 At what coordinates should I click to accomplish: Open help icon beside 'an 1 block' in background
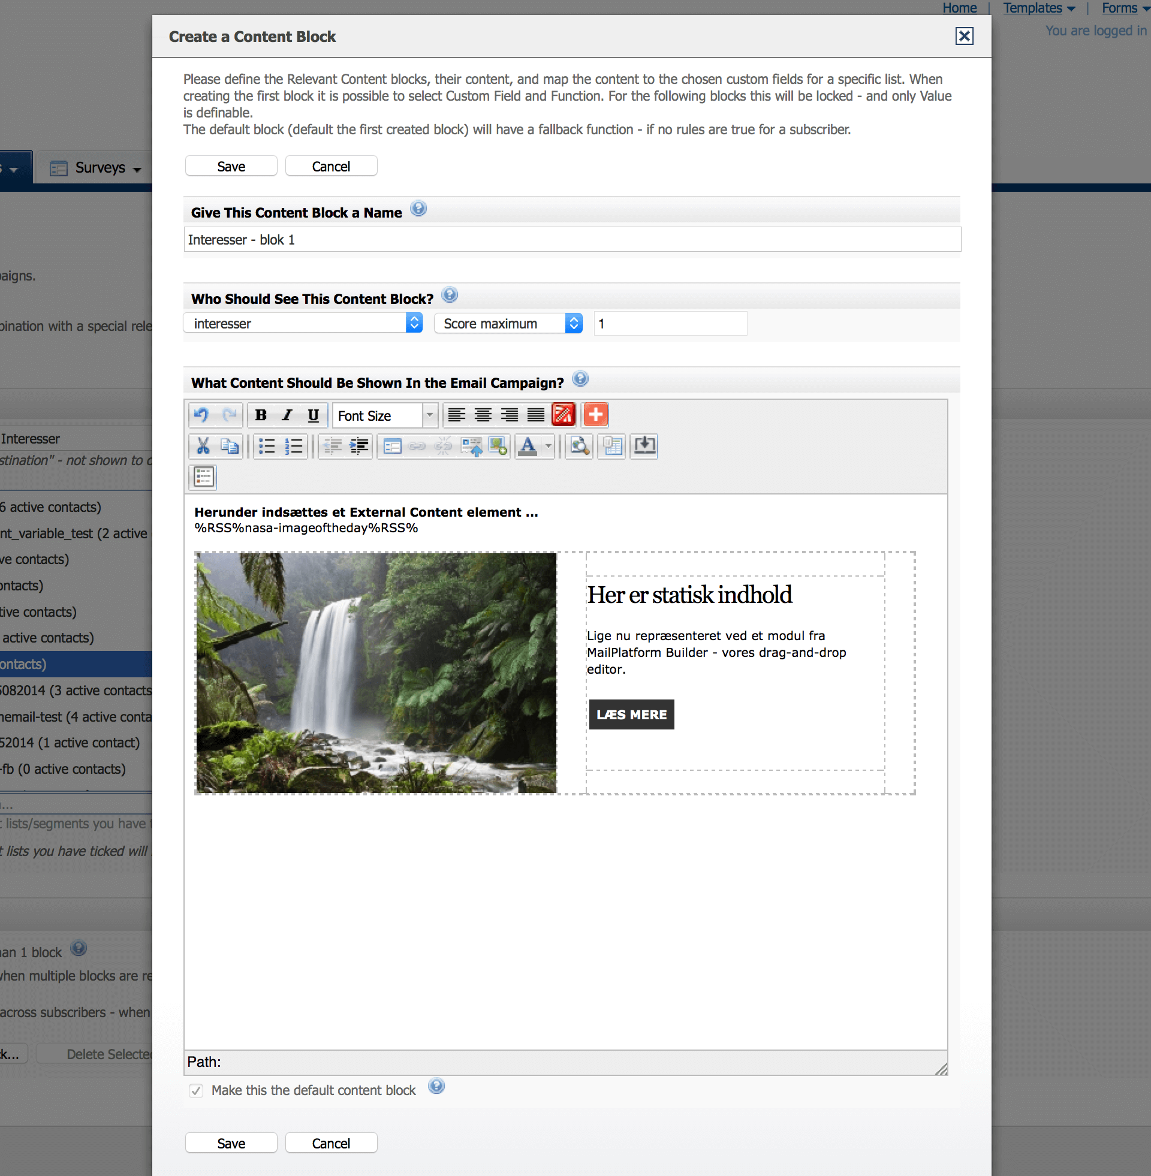(79, 948)
